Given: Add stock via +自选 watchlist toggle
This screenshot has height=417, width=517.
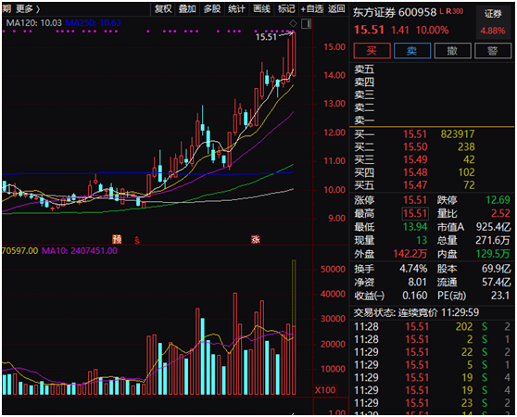Looking at the screenshot, I should click(x=311, y=9).
